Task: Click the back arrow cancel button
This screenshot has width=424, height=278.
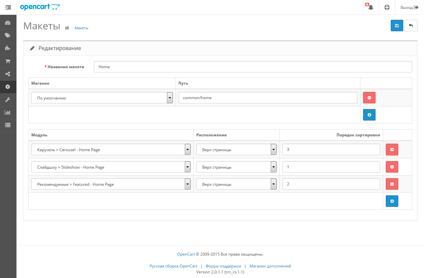Action: [x=410, y=26]
